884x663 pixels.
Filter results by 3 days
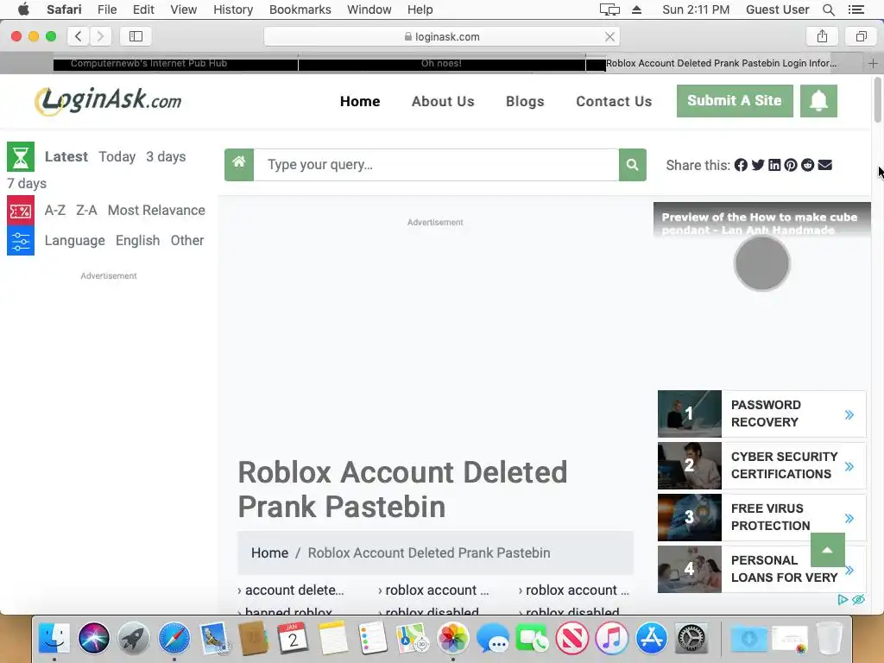[x=166, y=157]
